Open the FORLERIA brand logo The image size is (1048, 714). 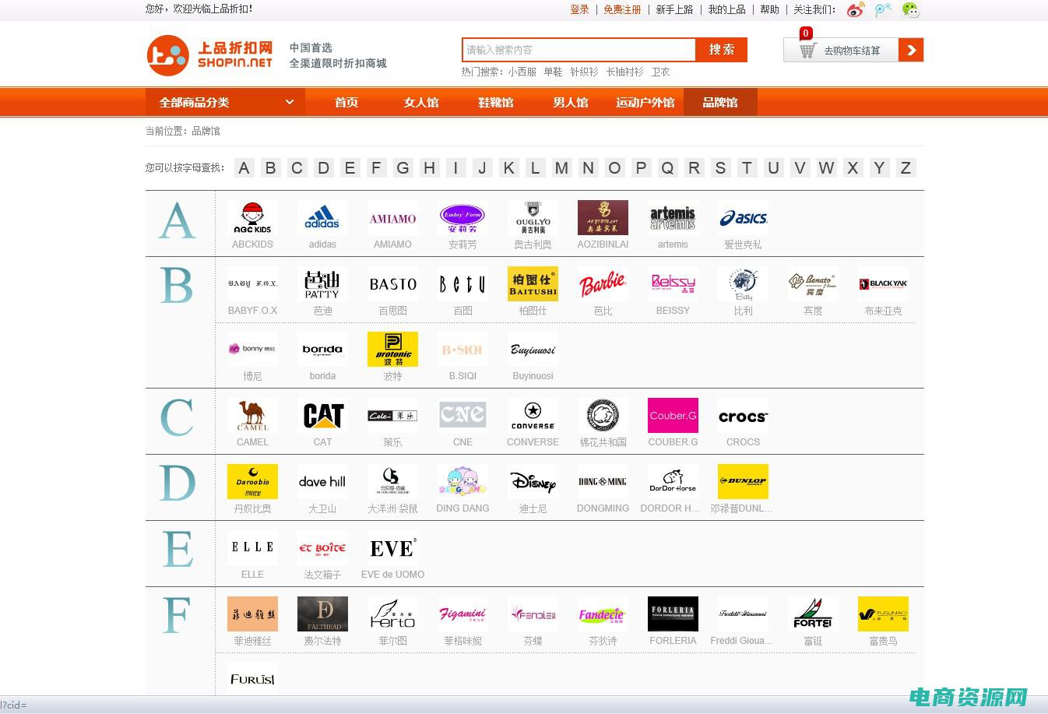click(x=673, y=614)
